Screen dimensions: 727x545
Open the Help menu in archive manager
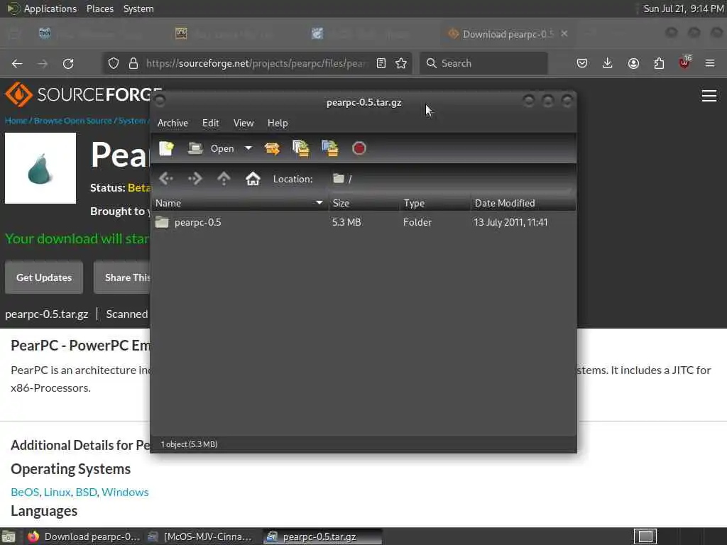click(x=278, y=123)
